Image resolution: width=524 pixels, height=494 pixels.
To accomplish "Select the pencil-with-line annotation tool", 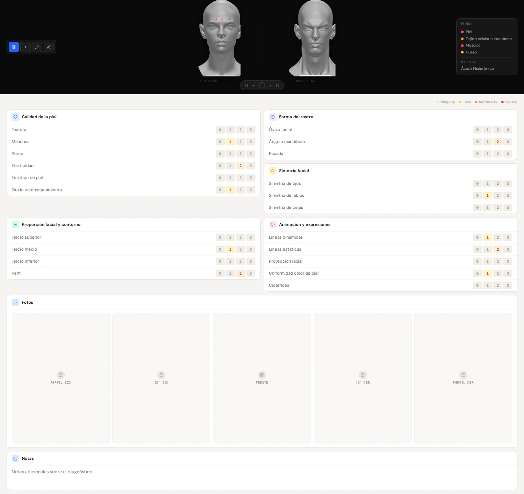I will (49, 47).
